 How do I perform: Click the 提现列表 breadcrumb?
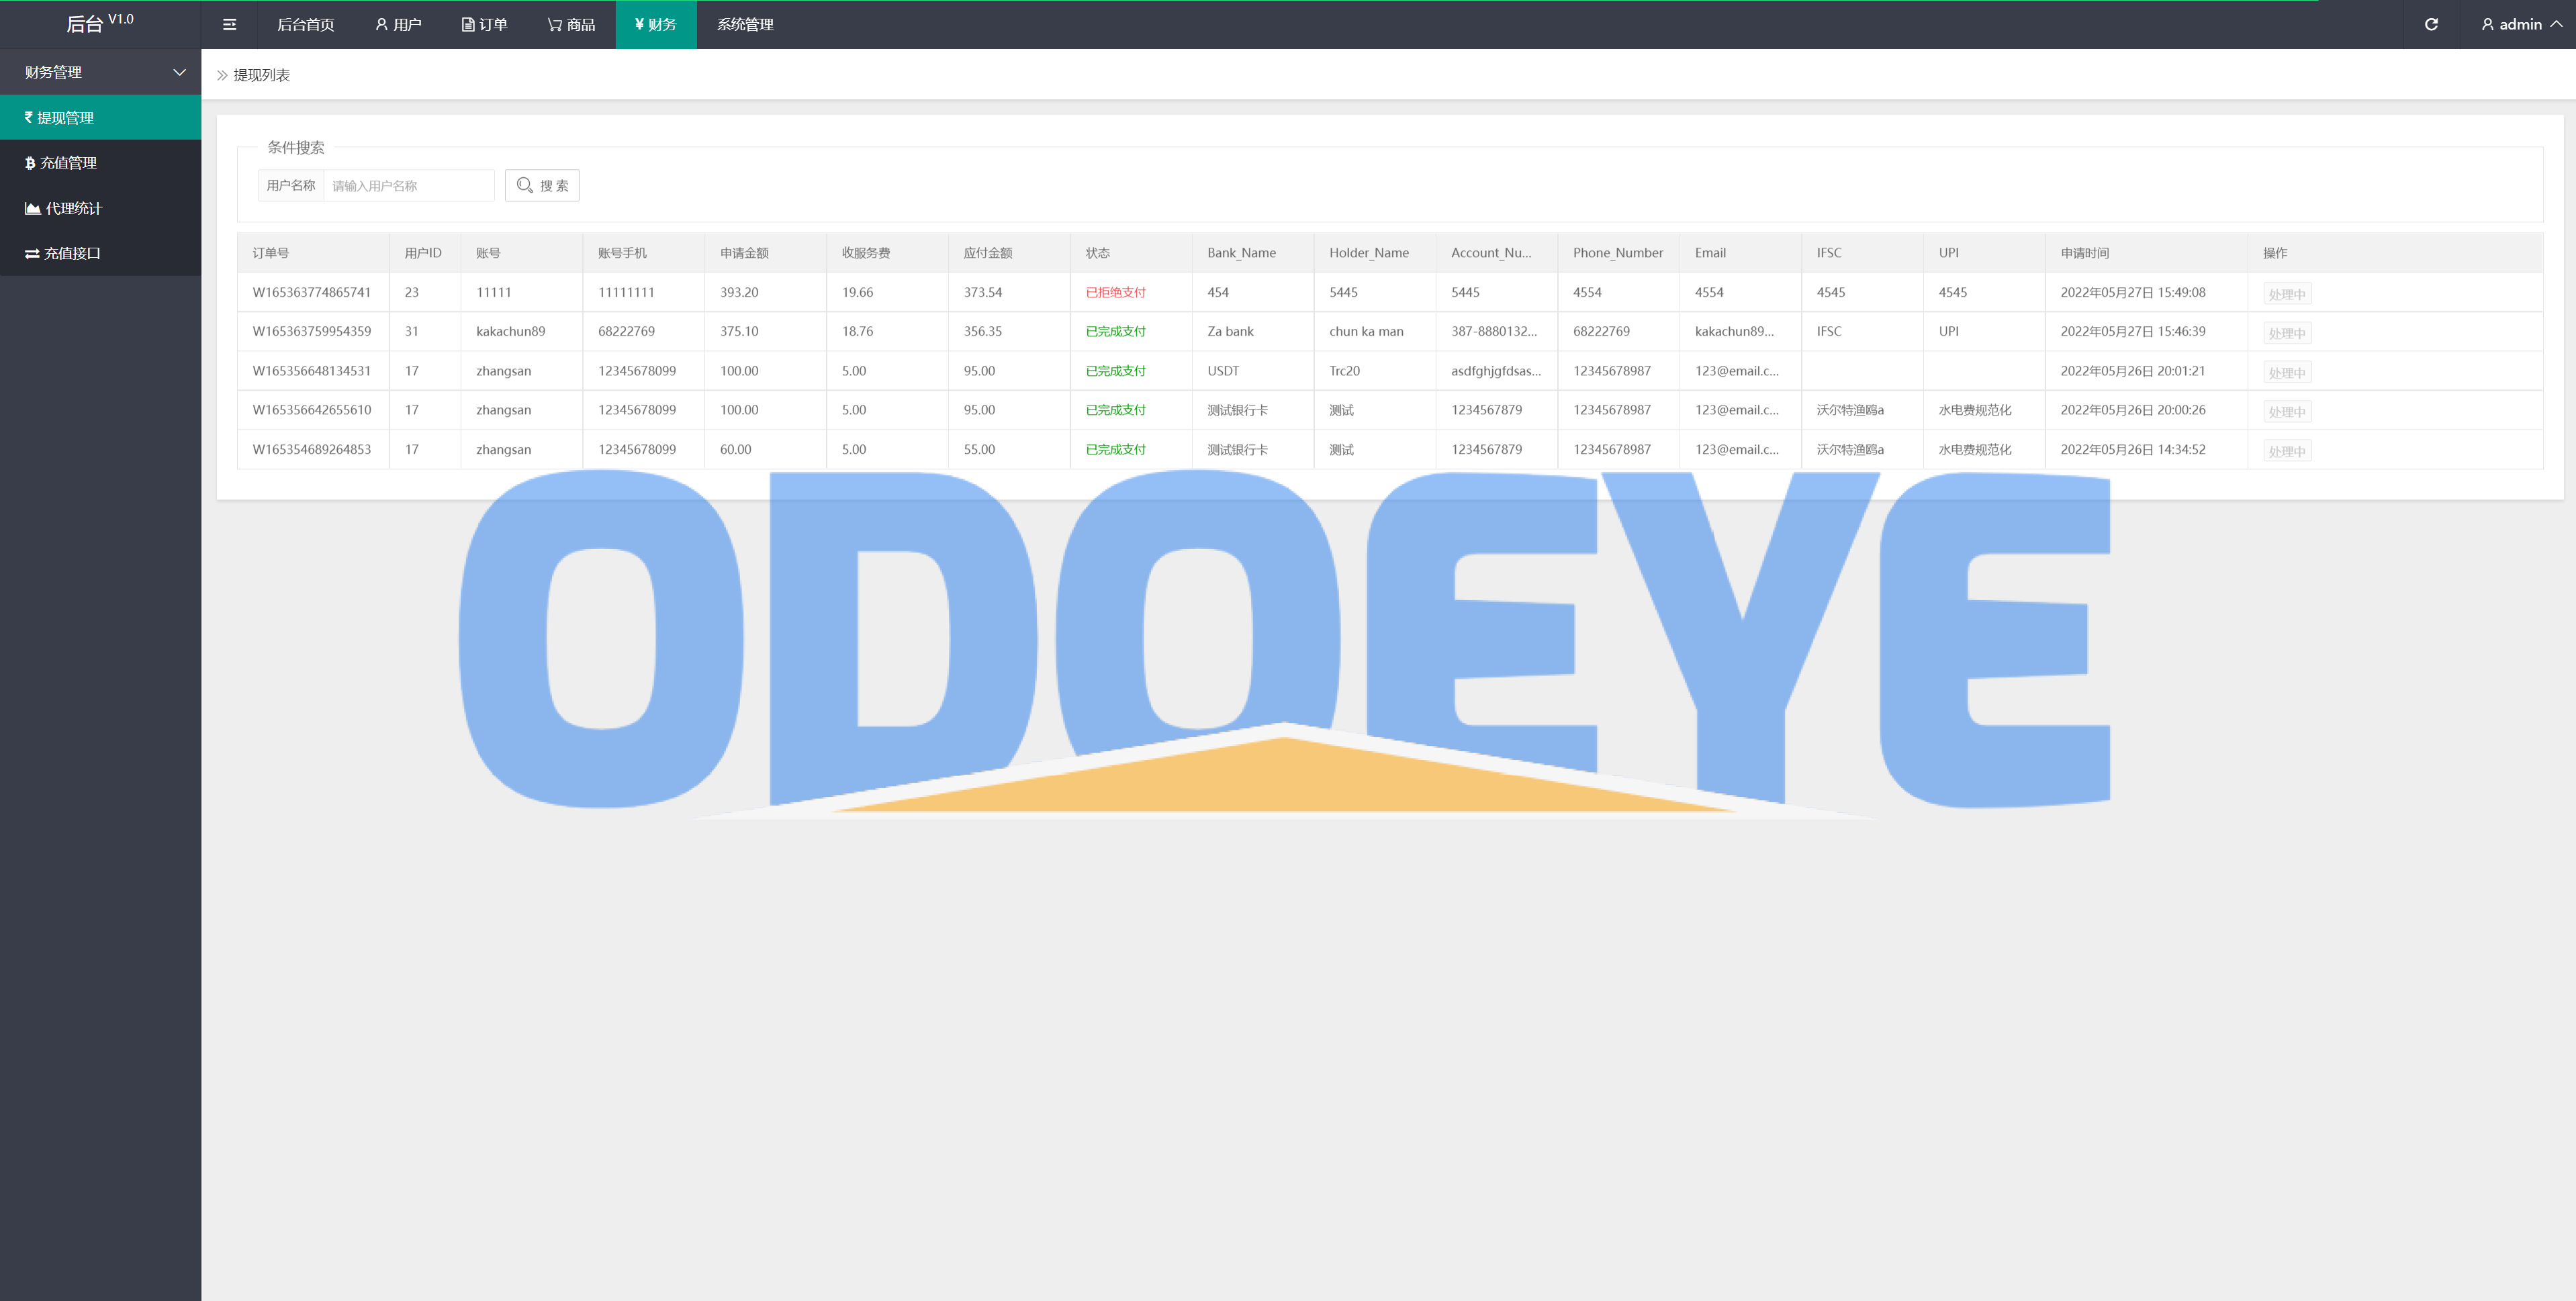click(261, 75)
